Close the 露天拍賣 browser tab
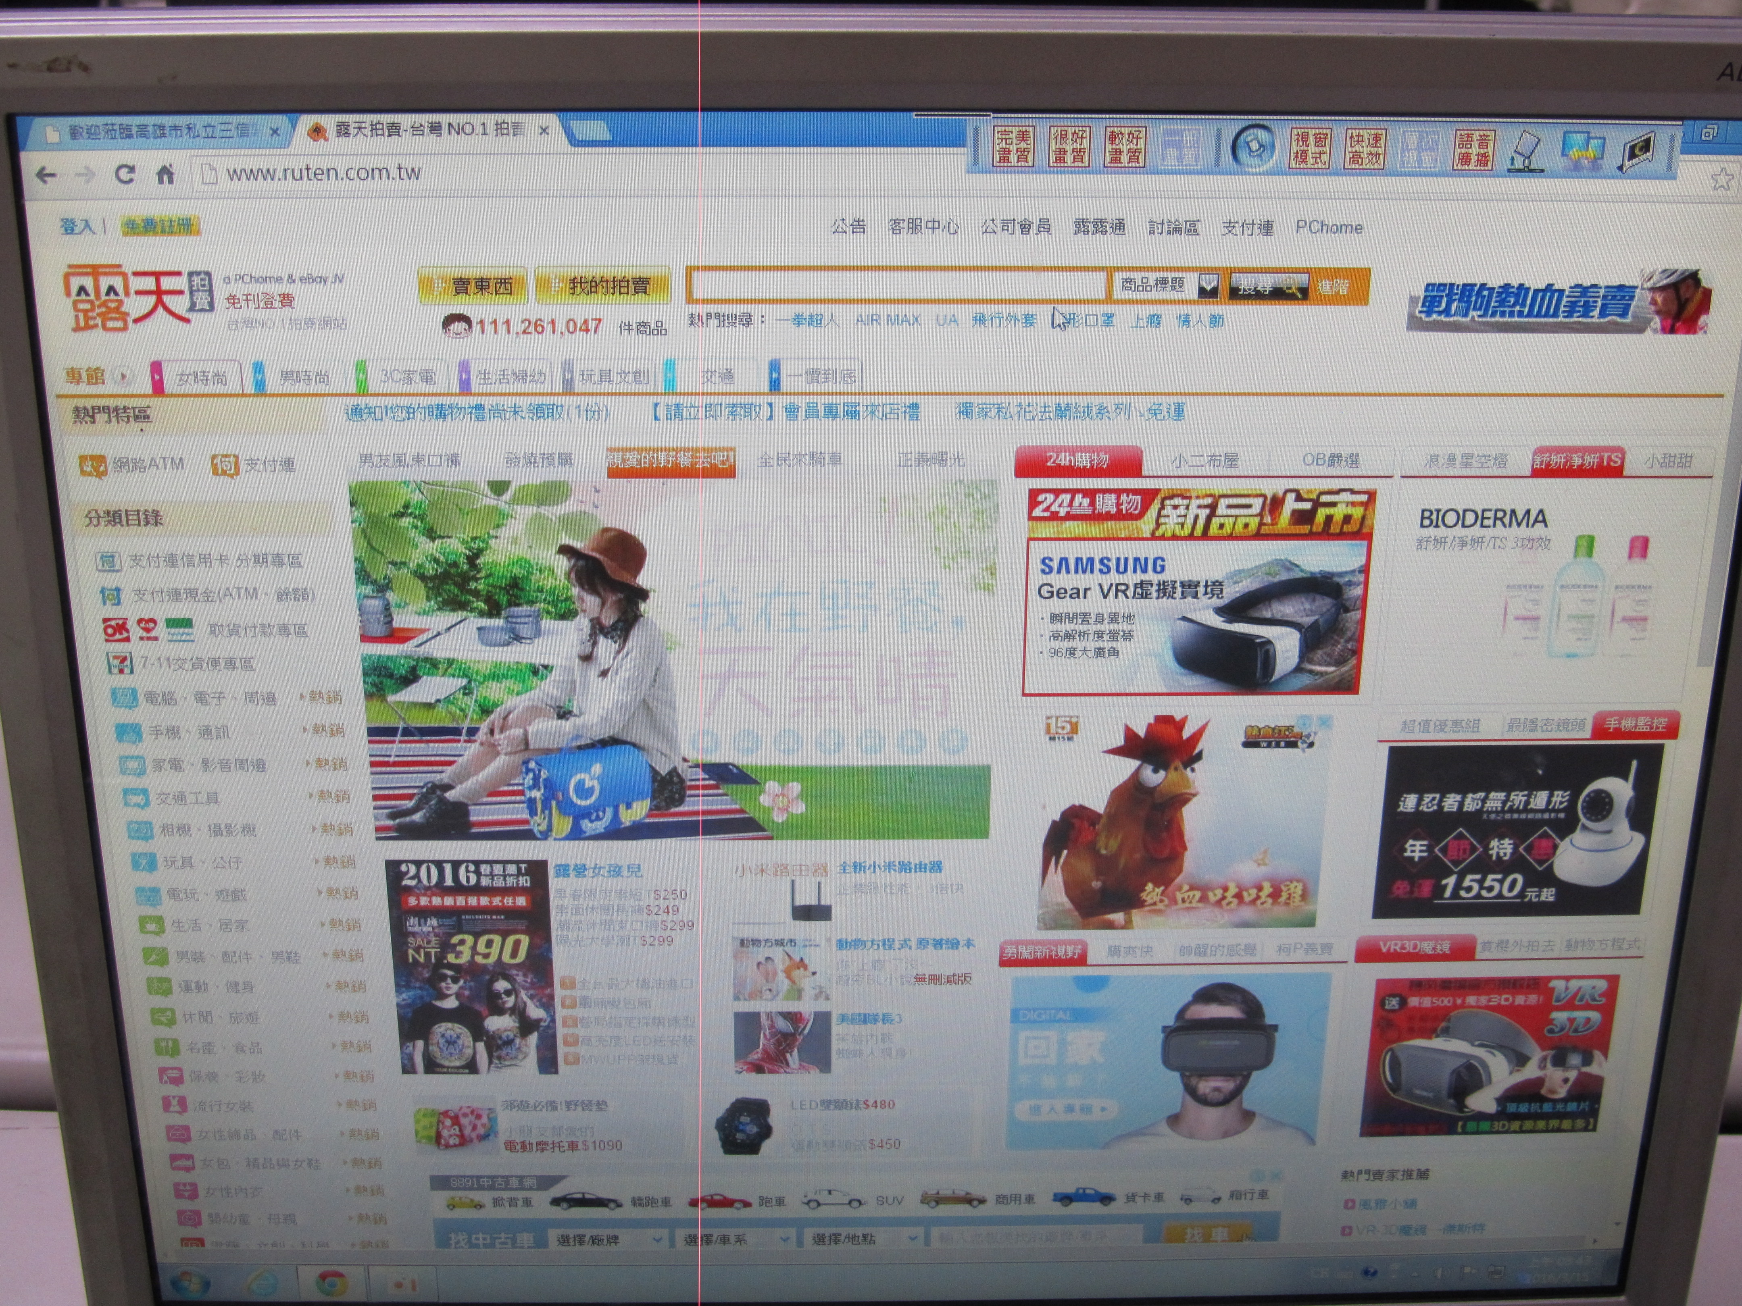1742x1306 pixels. click(x=544, y=131)
